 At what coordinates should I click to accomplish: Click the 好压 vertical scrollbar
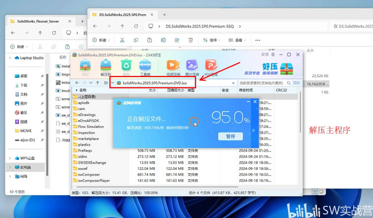point(300,112)
